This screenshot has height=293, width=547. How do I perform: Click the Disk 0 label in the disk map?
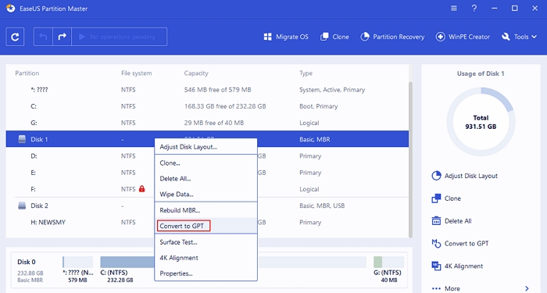27,262
